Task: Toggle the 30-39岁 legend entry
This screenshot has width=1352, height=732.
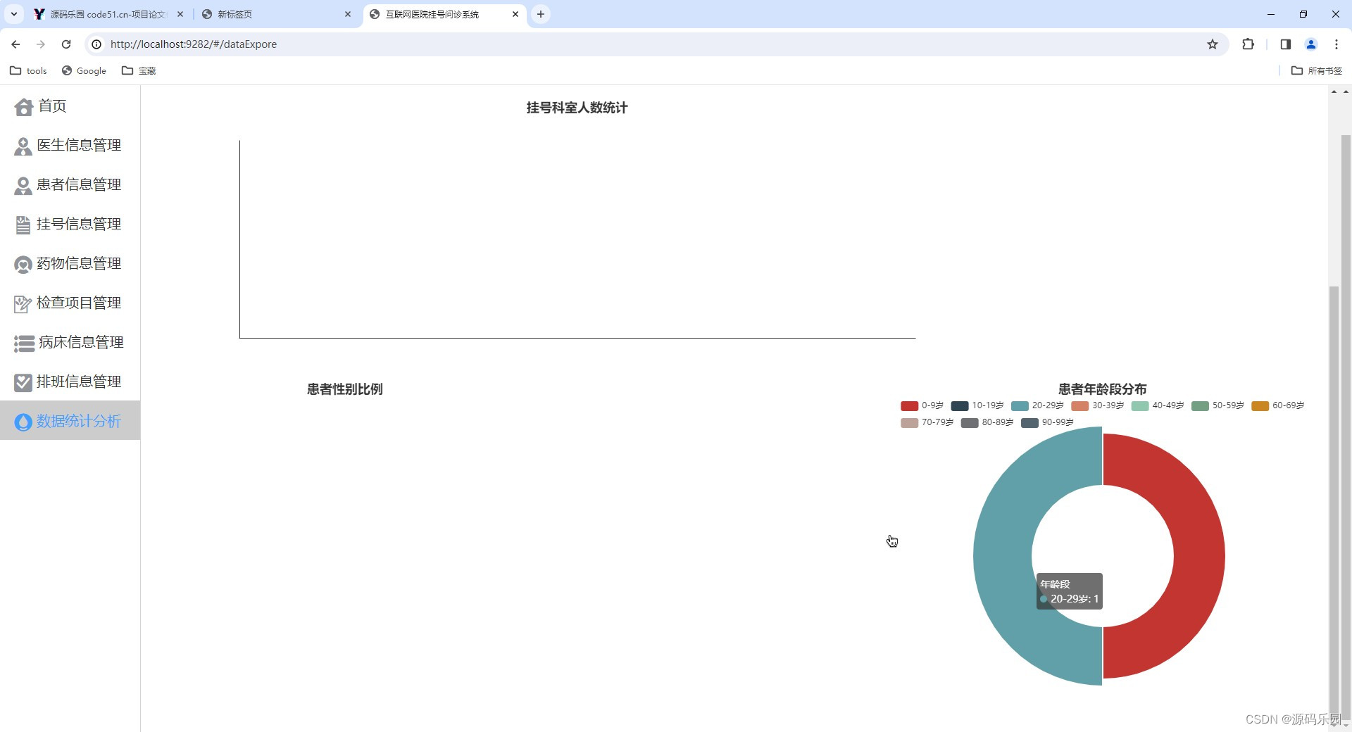Action: 1098,406
